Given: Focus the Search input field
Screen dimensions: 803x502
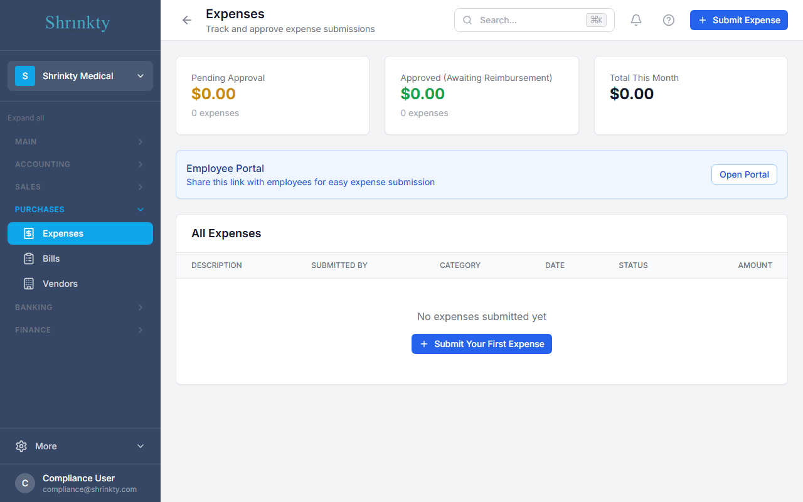Looking at the screenshot, I should tap(534, 20).
